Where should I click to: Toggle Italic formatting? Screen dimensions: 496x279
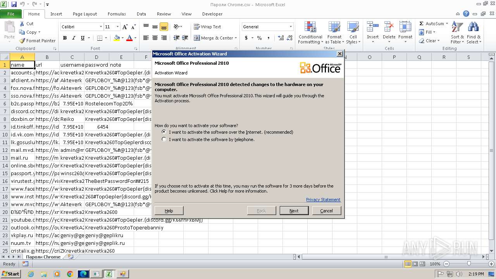[74, 38]
